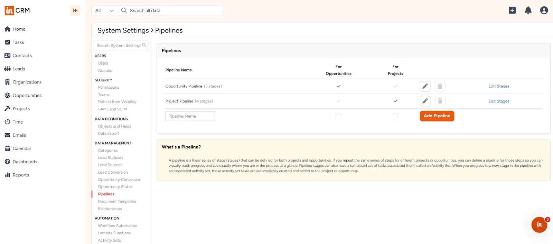
Task: Open Lead Sources settings
Action: pos(110,165)
